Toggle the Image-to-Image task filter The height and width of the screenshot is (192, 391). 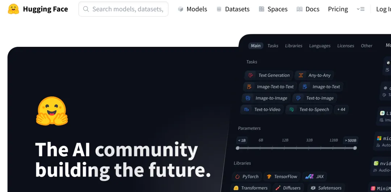click(266, 98)
